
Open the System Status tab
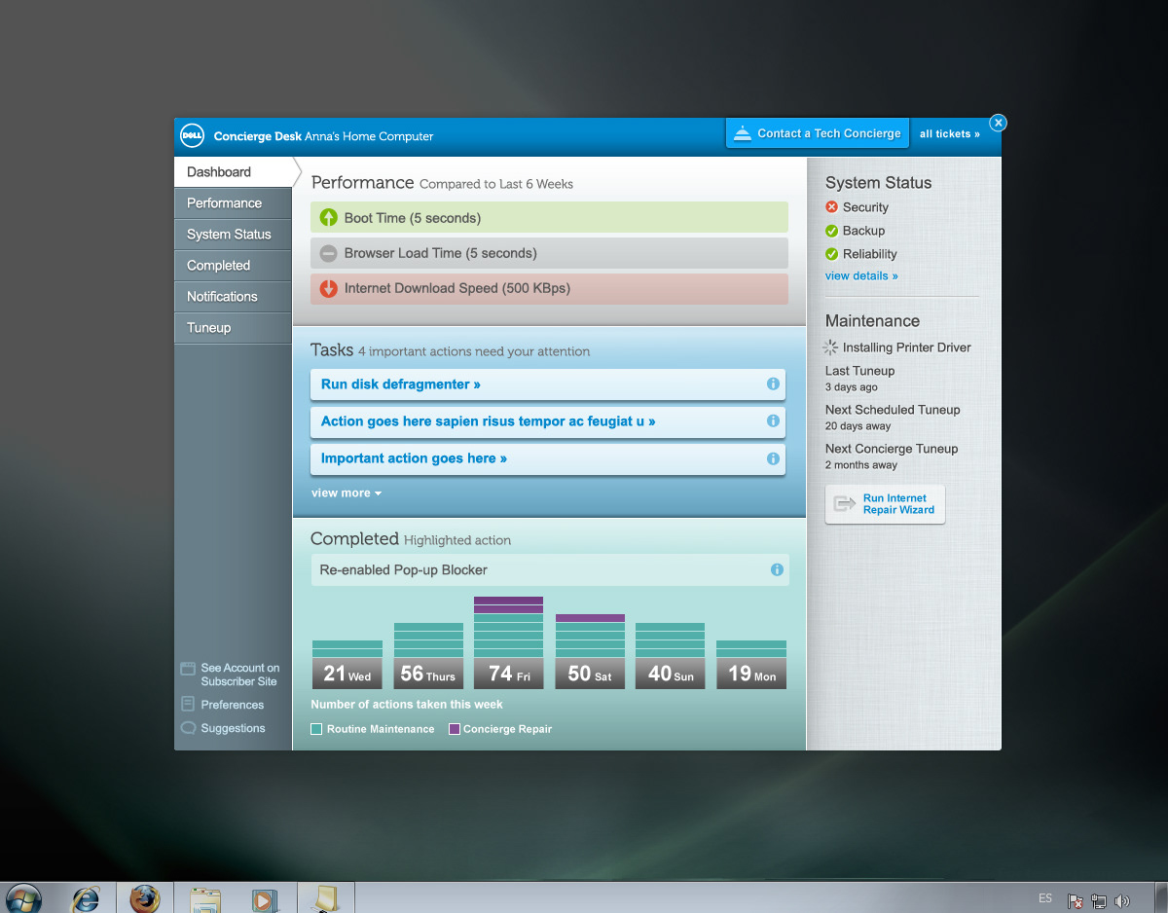point(233,235)
